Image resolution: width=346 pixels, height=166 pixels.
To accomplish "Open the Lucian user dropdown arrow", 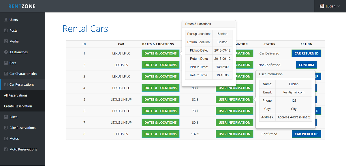I will 339,6.
